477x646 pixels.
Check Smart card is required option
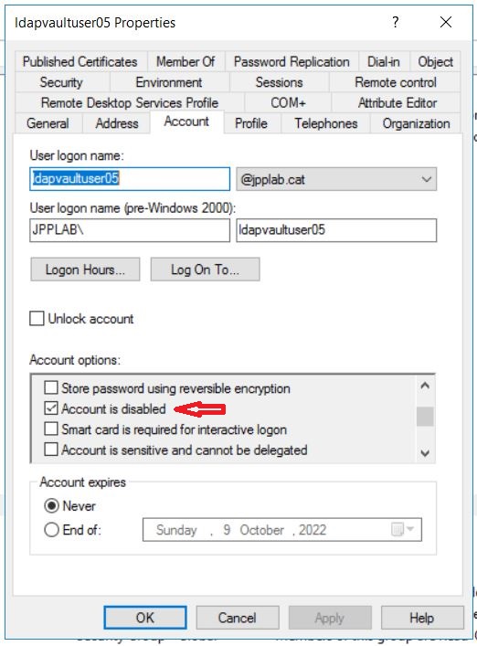pyautogui.click(x=51, y=429)
